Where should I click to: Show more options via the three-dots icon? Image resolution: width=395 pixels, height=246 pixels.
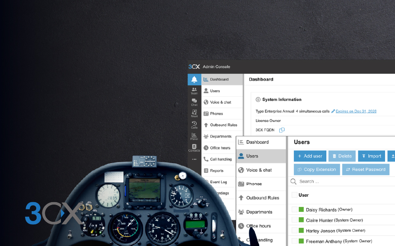click(x=194, y=159)
